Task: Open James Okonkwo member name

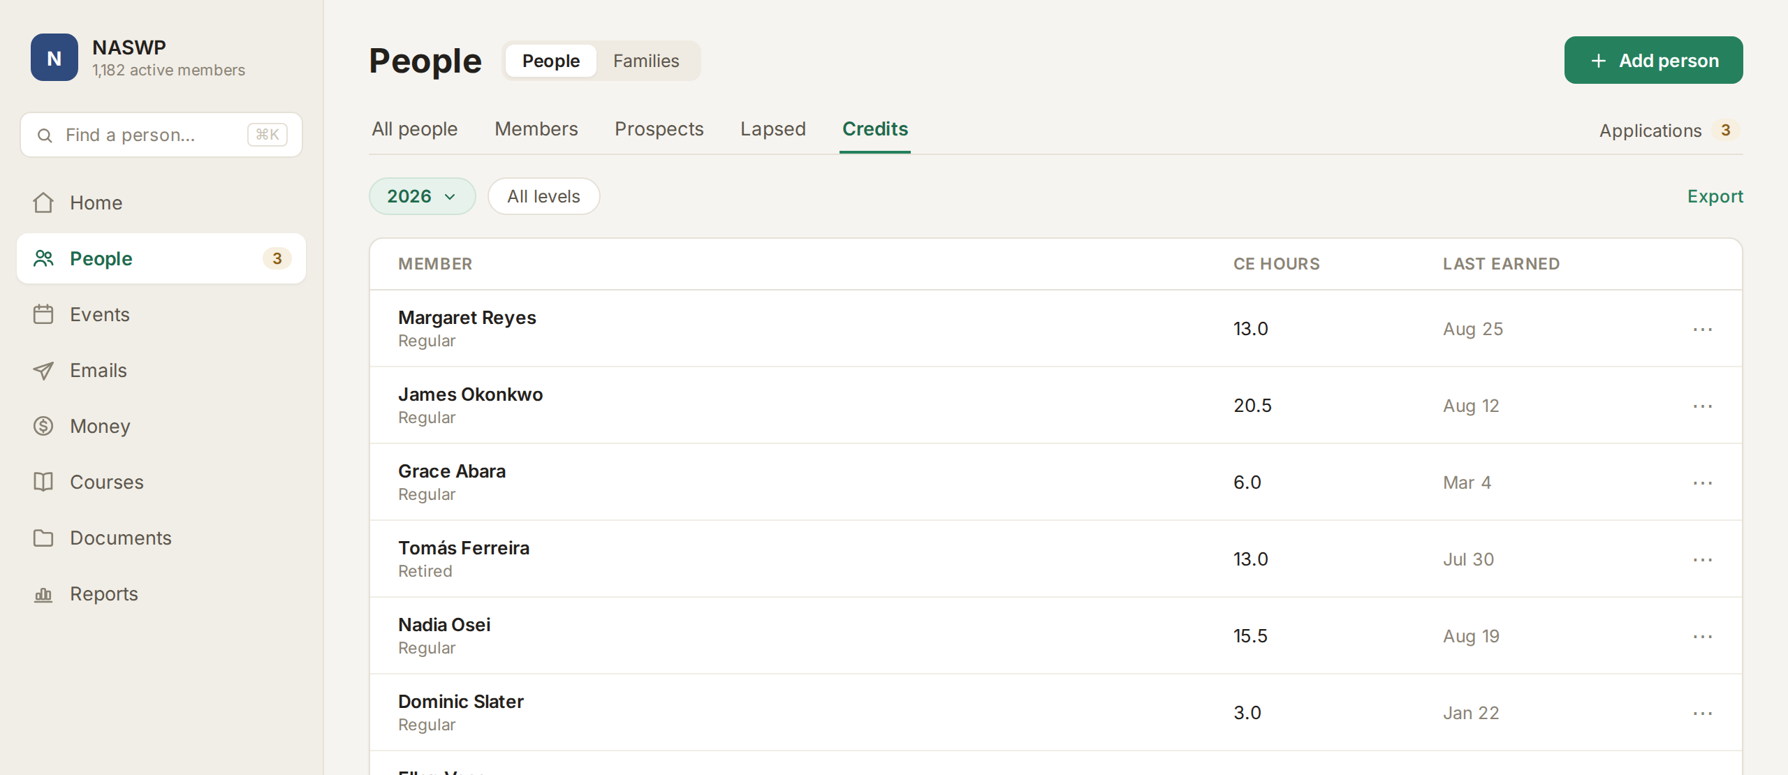Action: pos(470,394)
